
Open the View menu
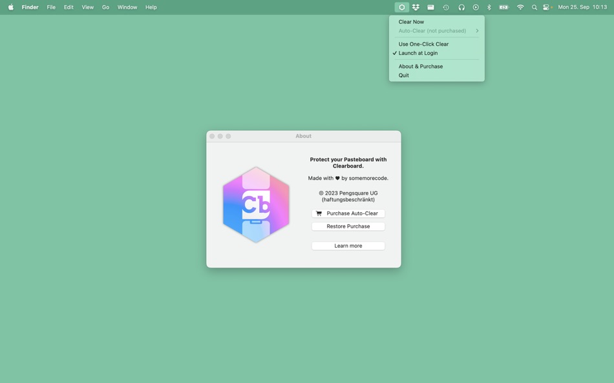tap(88, 7)
